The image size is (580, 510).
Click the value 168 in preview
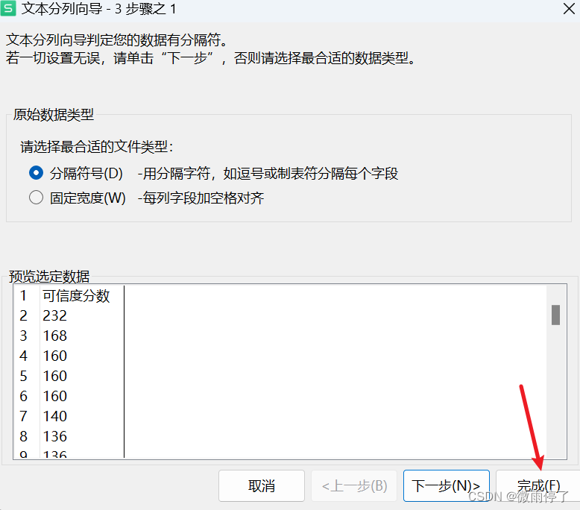pos(54,336)
